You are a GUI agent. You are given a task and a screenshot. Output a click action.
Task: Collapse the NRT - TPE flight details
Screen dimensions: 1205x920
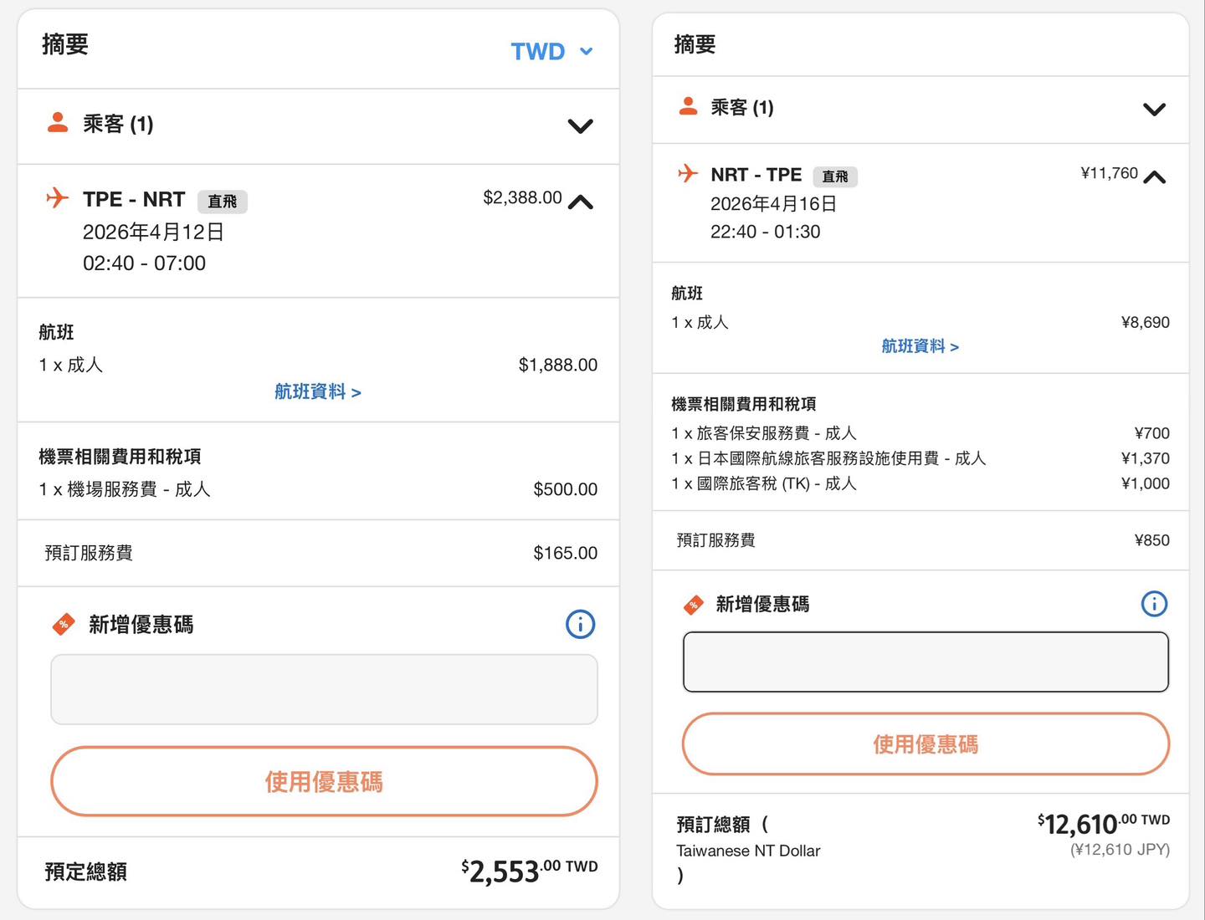click(x=1154, y=176)
